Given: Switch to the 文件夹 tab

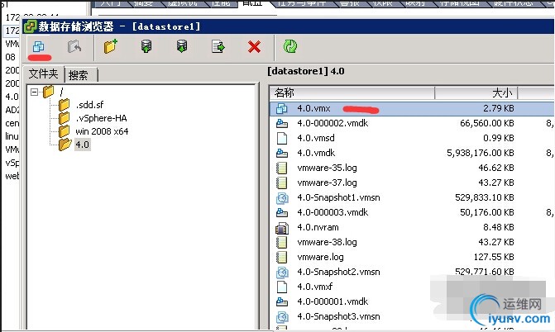Looking at the screenshot, I should pos(43,74).
